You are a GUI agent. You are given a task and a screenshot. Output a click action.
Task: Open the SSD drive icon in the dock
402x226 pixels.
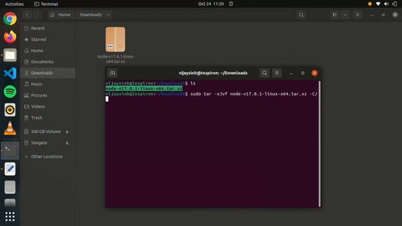click(10, 187)
